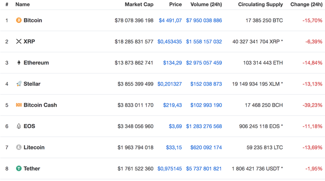Click the Ethereum diamond icon
325x181 pixels.
tap(19, 63)
